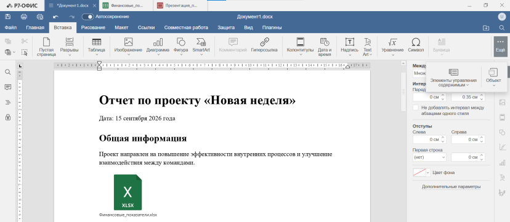510x222 pixels.
Task: Open the search icon in the left sidebar
Action: click(x=8, y=72)
